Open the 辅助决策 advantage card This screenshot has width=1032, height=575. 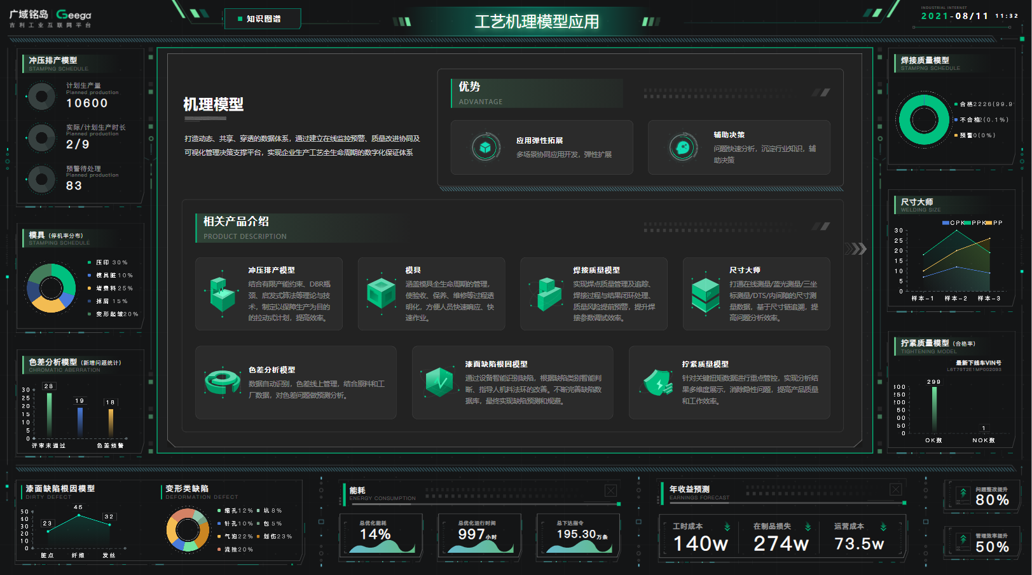[x=739, y=147]
